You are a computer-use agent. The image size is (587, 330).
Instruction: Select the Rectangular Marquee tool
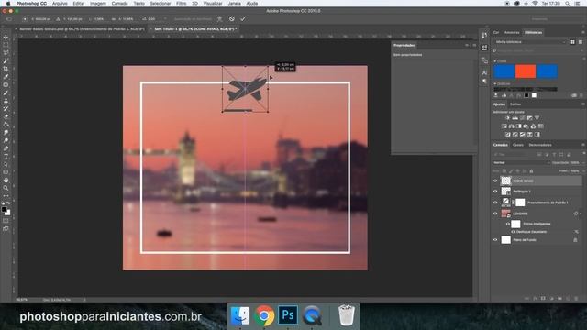[x=6, y=45]
